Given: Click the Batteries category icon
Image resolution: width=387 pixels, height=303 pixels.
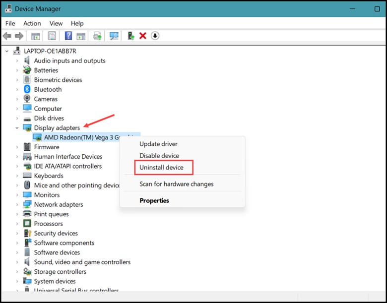Looking at the screenshot, I should pos(27,70).
